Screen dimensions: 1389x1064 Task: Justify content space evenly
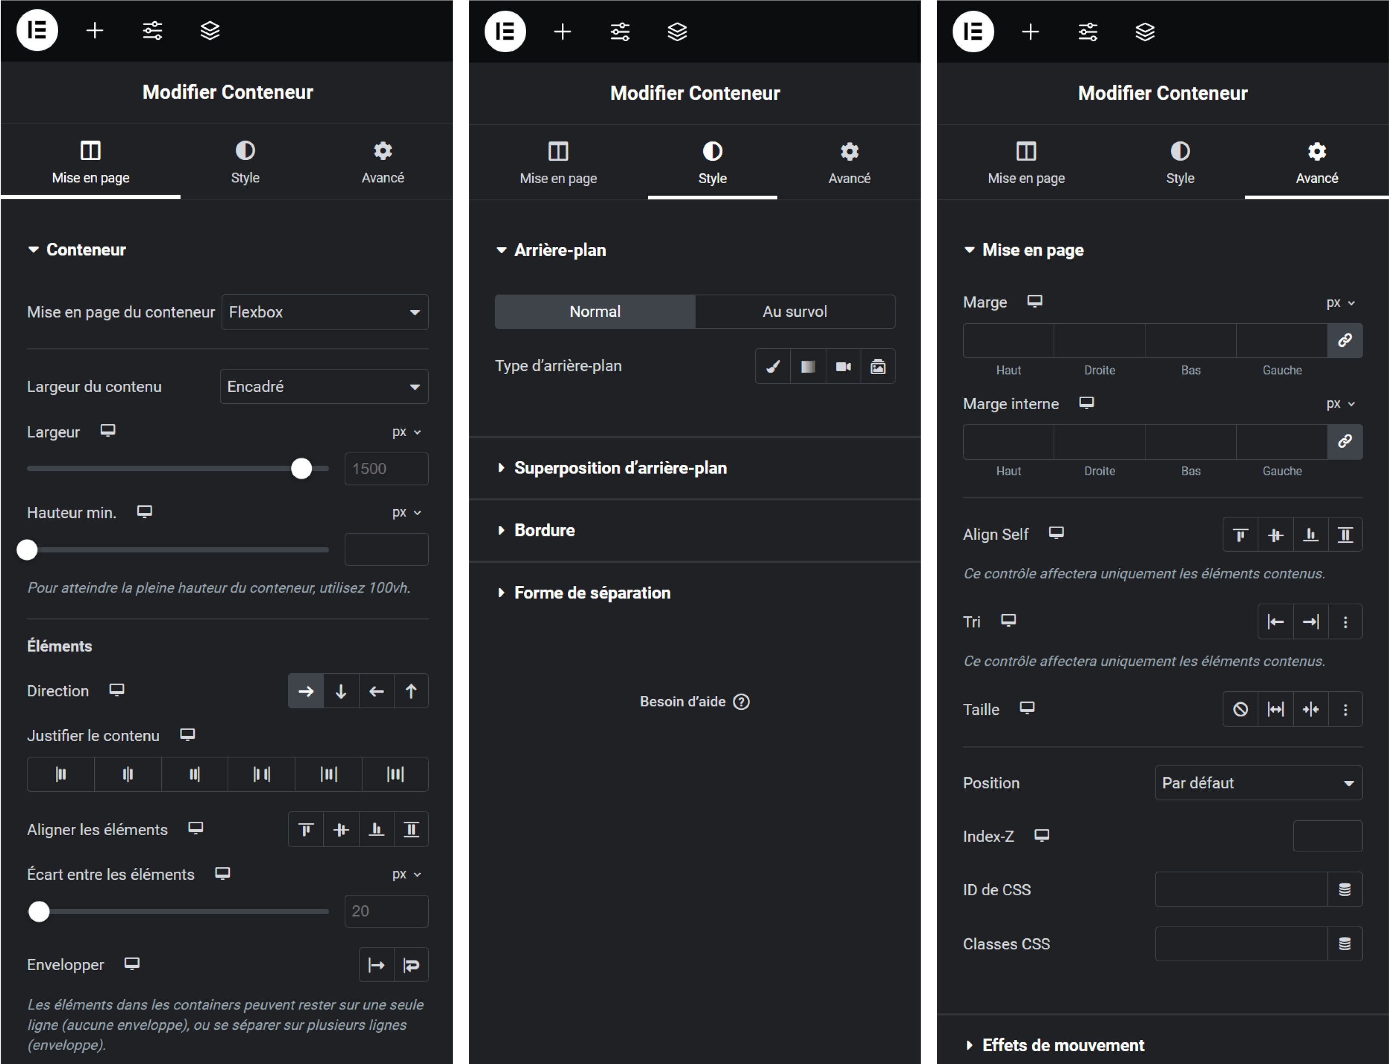tap(395, 774)
